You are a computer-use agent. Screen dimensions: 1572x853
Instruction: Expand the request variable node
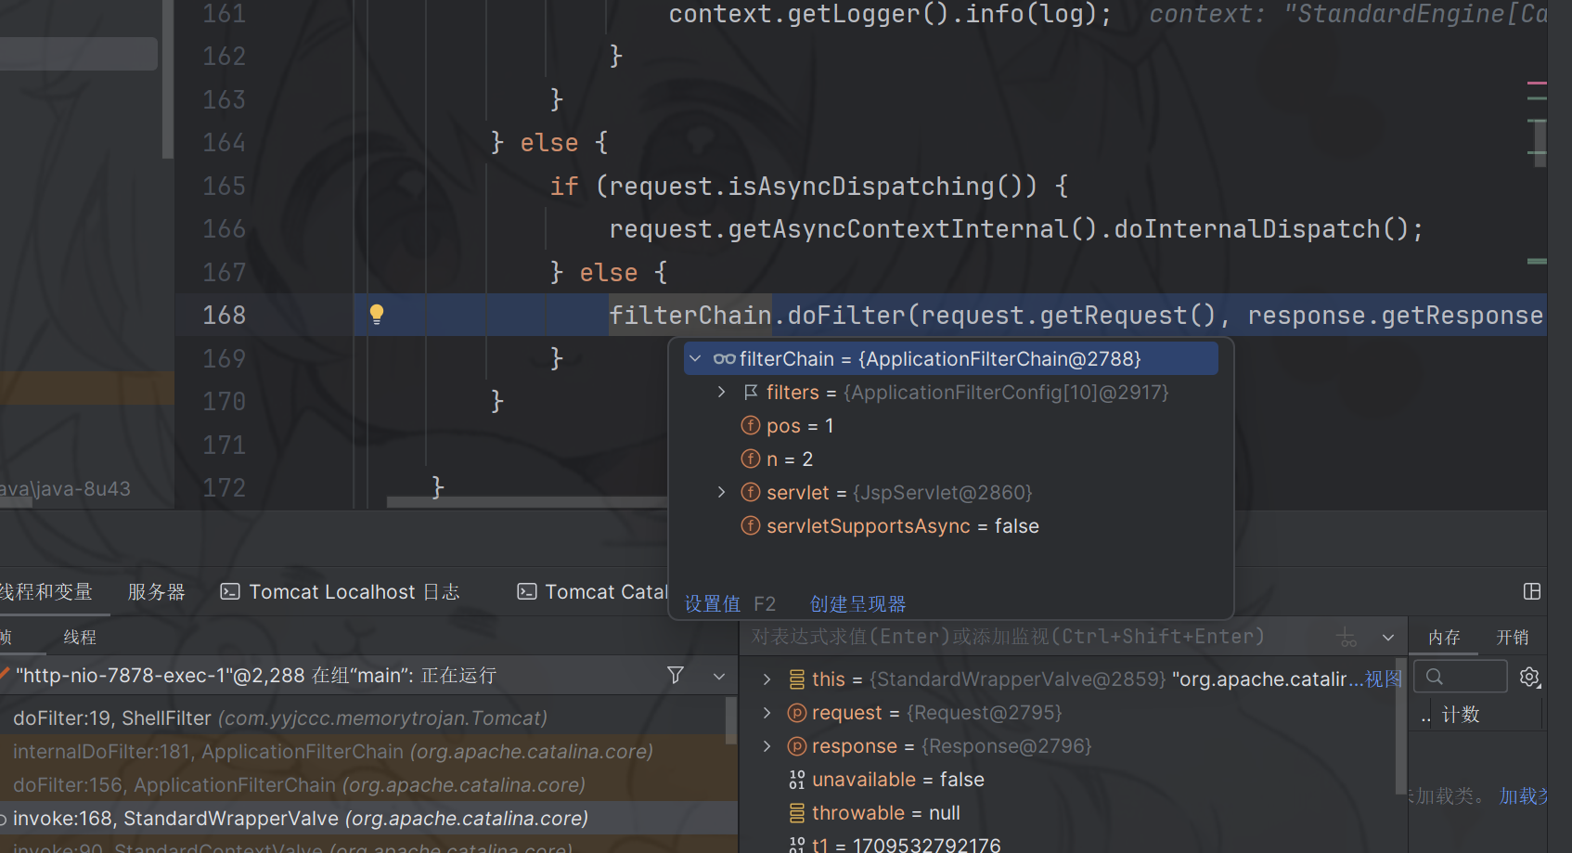point(767,713)
